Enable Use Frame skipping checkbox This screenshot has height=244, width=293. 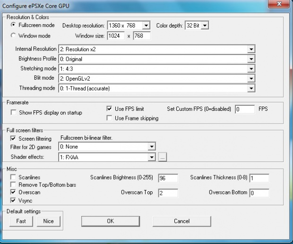(x=109, y=118)
